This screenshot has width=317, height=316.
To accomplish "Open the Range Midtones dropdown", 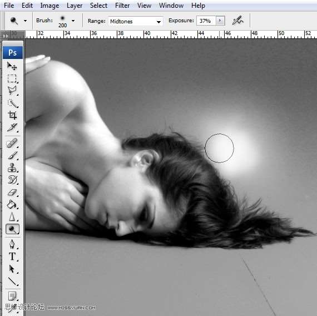I will coord(136,21).
